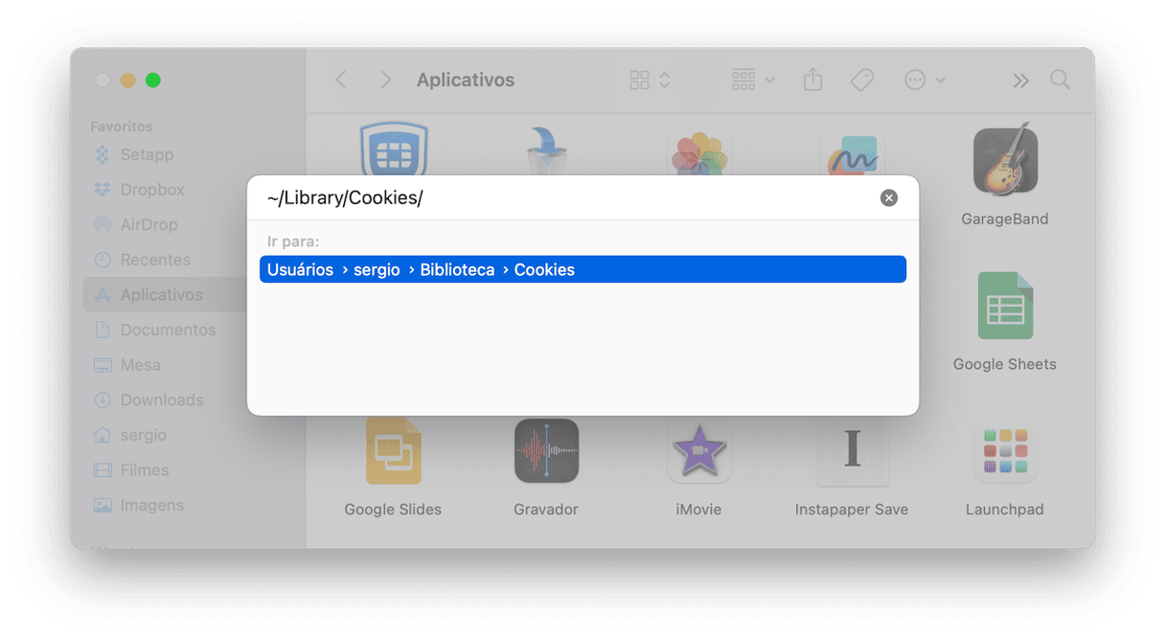
Task: Open the Instapaper Save app icon
Action: (852, 451)
